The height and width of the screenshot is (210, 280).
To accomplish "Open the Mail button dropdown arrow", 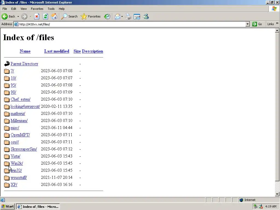I will (122, 16).
